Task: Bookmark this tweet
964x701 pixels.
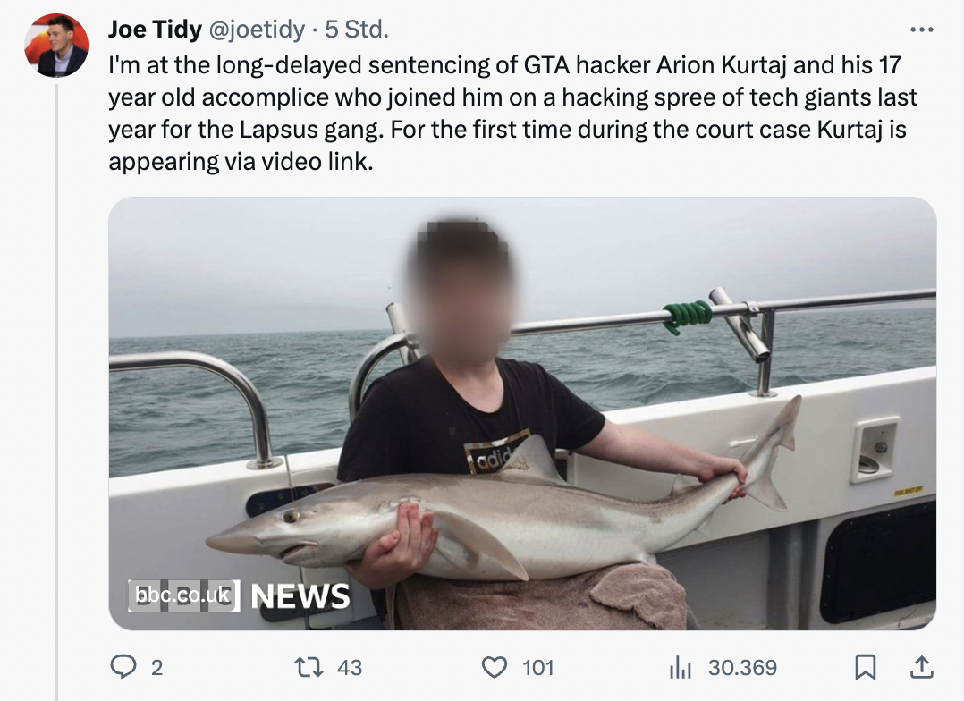Action: [866, 666]
